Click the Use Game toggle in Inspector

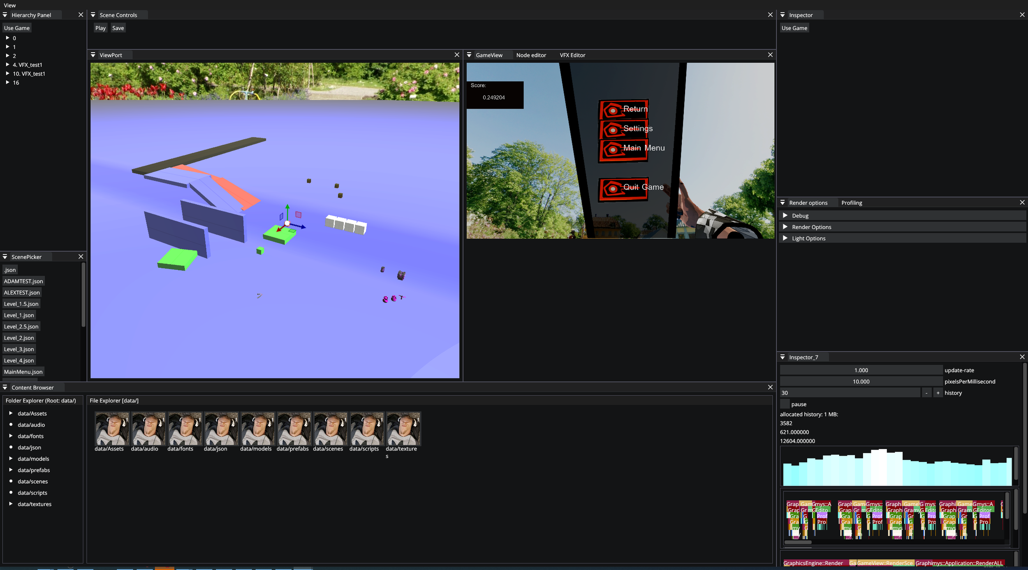coord(794,28)
